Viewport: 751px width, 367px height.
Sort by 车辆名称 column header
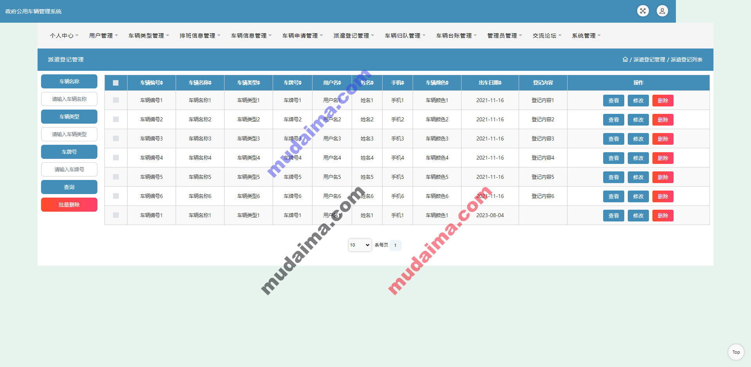(200, 83)
